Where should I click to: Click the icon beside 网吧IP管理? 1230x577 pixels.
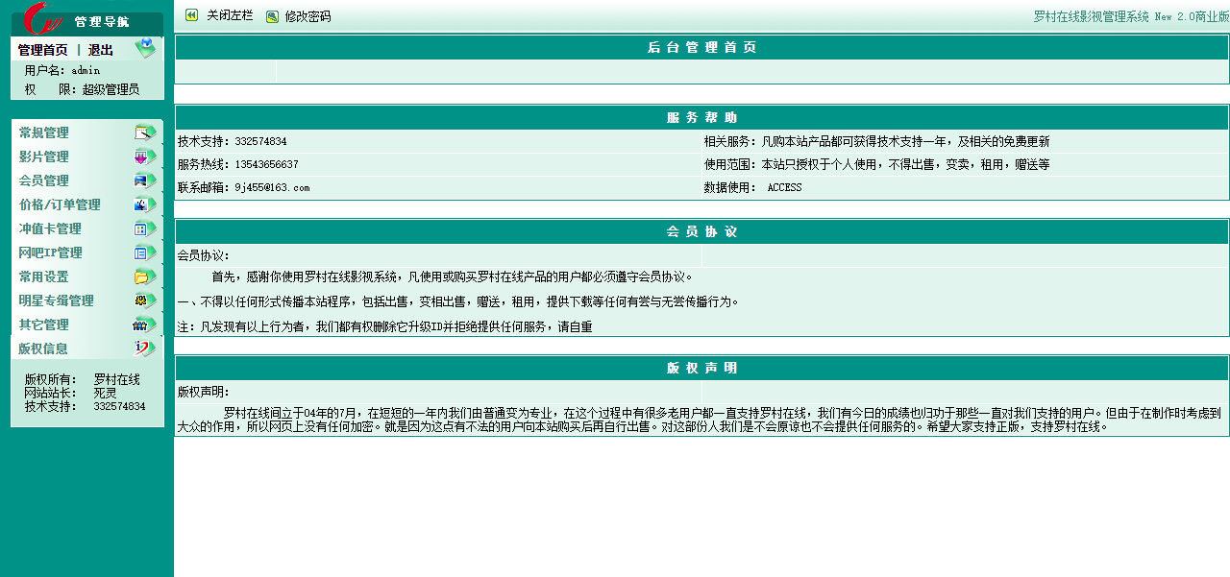pos(145,252)
